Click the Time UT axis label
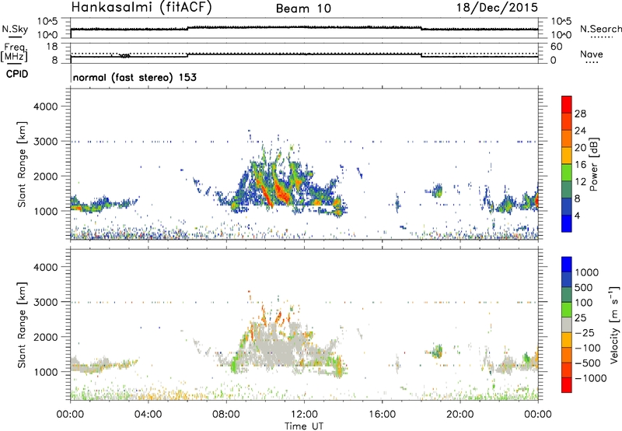 point(304,426)
